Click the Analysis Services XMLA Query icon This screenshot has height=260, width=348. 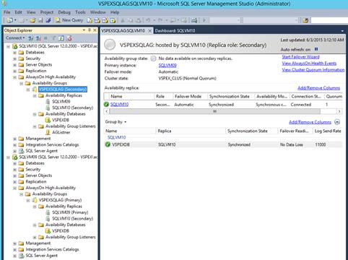113,20
